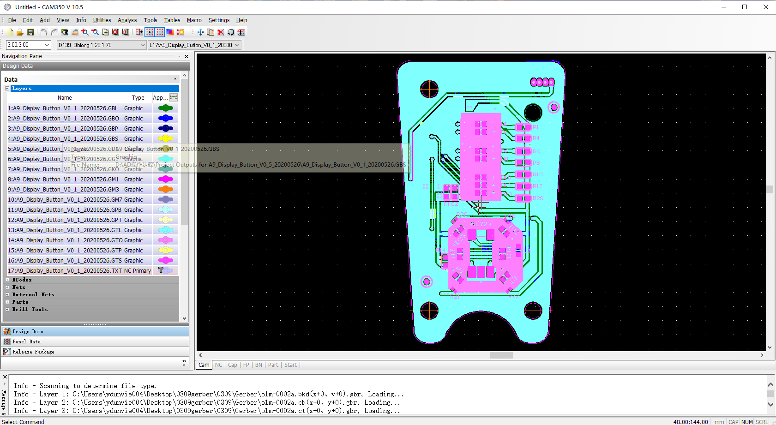Click the GM3 layer orange color swatch
Screen dimensions: 776x425
pos(165,189)
